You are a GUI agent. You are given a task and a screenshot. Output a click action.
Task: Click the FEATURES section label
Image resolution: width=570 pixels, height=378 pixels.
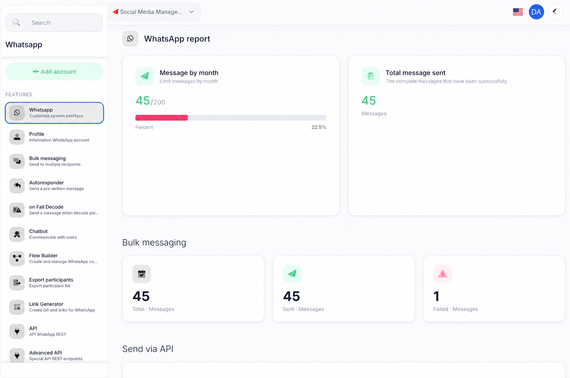(x=19, y=94)
